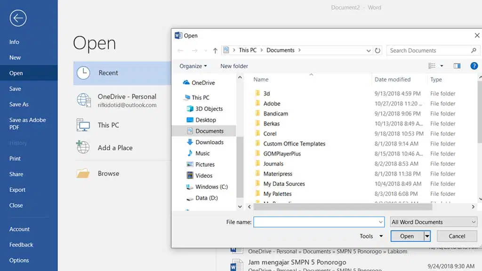Viewport: 482px width, 271px height.
Task: Choose Save As in backstage menu
Action: (x=19, y=104)
